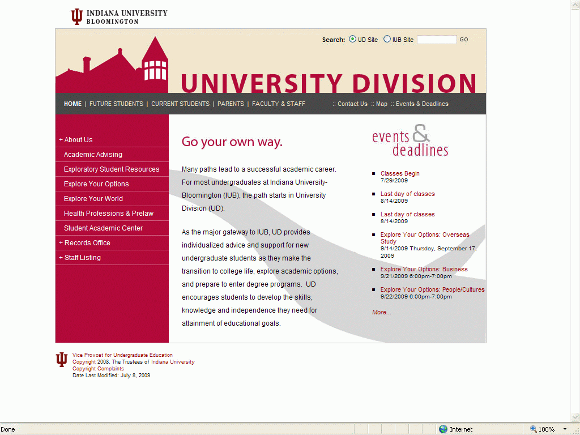Open Vice Provost for Undergraduate Education link
This screenshot has height=435, width=580.
(x=122, y=355)
